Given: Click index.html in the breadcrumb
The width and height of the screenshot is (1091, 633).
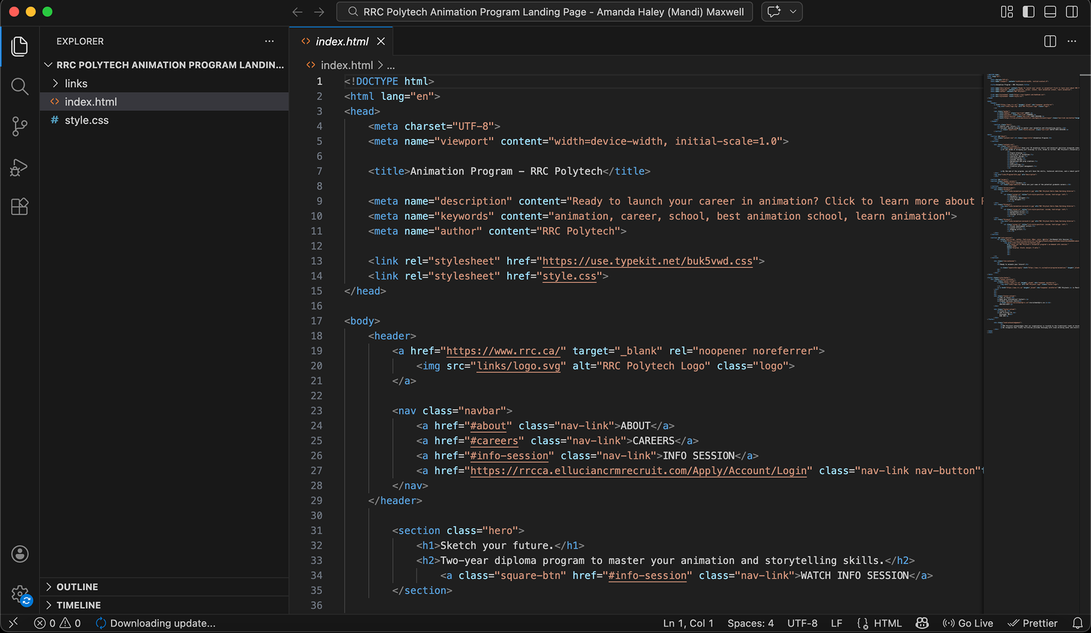Looking at the screenshot, I should coord(347,65).
